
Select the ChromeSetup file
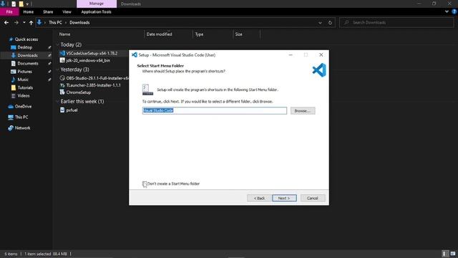pyautogui.click(x=78, y=92)
